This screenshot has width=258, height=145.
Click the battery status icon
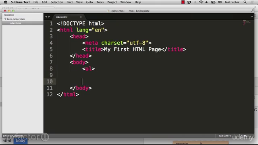(213, 2)
